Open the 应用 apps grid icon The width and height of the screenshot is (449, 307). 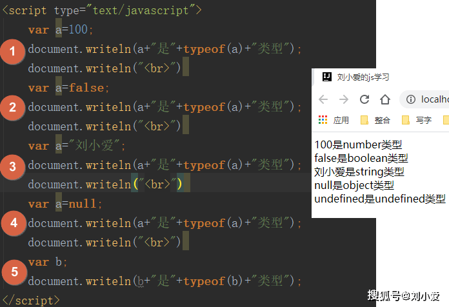pyautogui.click(x=323, y=120)
